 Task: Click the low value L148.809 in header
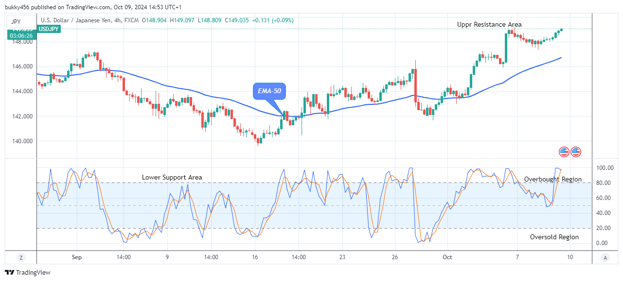[x=209, y=20]
